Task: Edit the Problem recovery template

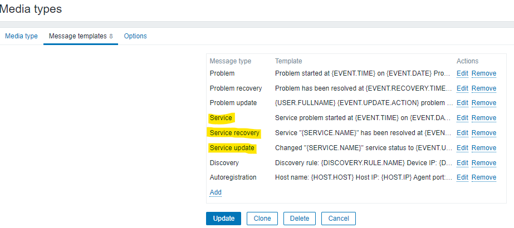Action: (462, 88)
